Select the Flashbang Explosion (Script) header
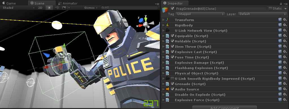Screen dimensions: 289x109 pos(201,68)
